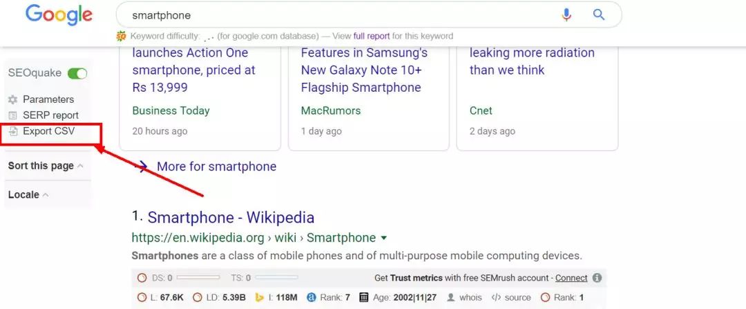
Task: Click the Google logo
Action: [59, 14]
